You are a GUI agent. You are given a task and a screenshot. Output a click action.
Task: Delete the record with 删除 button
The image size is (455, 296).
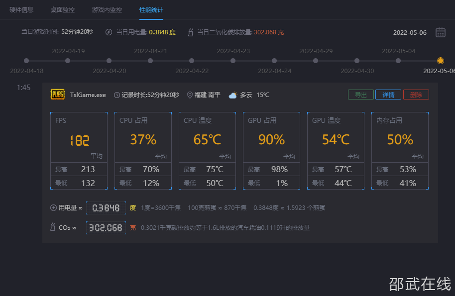point(416,95)
